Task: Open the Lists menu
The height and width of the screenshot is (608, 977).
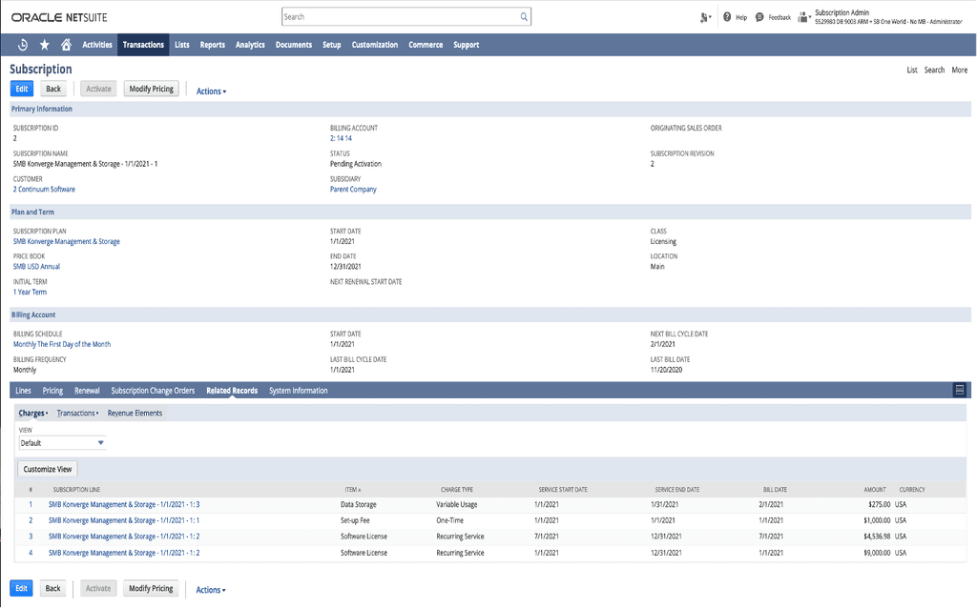Action: click(x=182, y=45)
